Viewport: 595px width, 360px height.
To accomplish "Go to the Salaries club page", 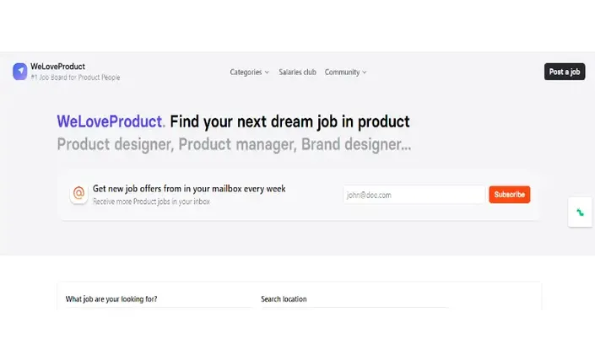I will pos(297,72).
